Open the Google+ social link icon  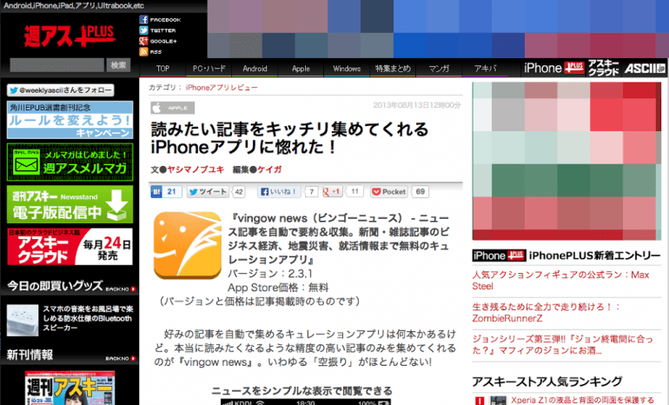click(x=143, y=41)
